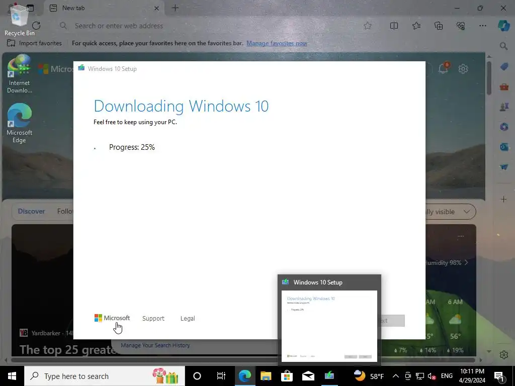
Task: Click Windows 10 Setup taskbar icon
Action: tap(329, 376)
